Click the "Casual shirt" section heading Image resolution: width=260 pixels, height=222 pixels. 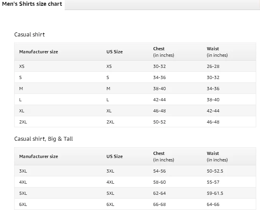pos(29,35)
